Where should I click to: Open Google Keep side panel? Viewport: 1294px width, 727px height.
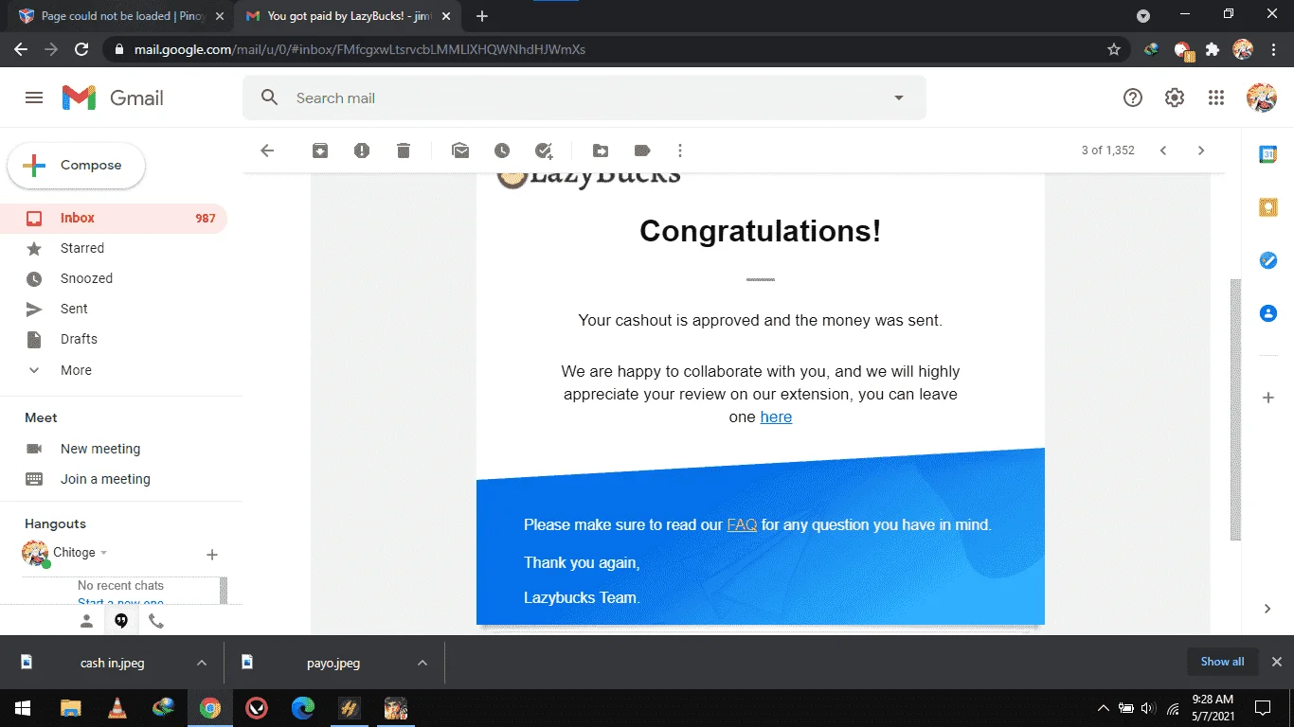pyautogui.click(x=1267, y=207)
